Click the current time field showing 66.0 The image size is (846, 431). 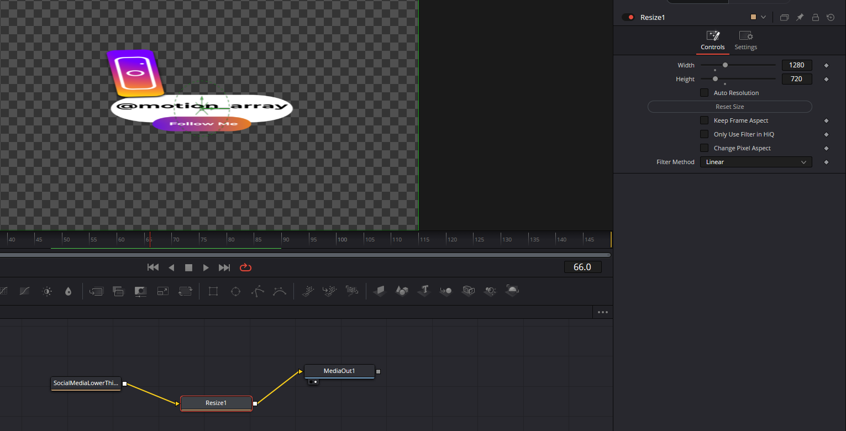coord(582,267)
